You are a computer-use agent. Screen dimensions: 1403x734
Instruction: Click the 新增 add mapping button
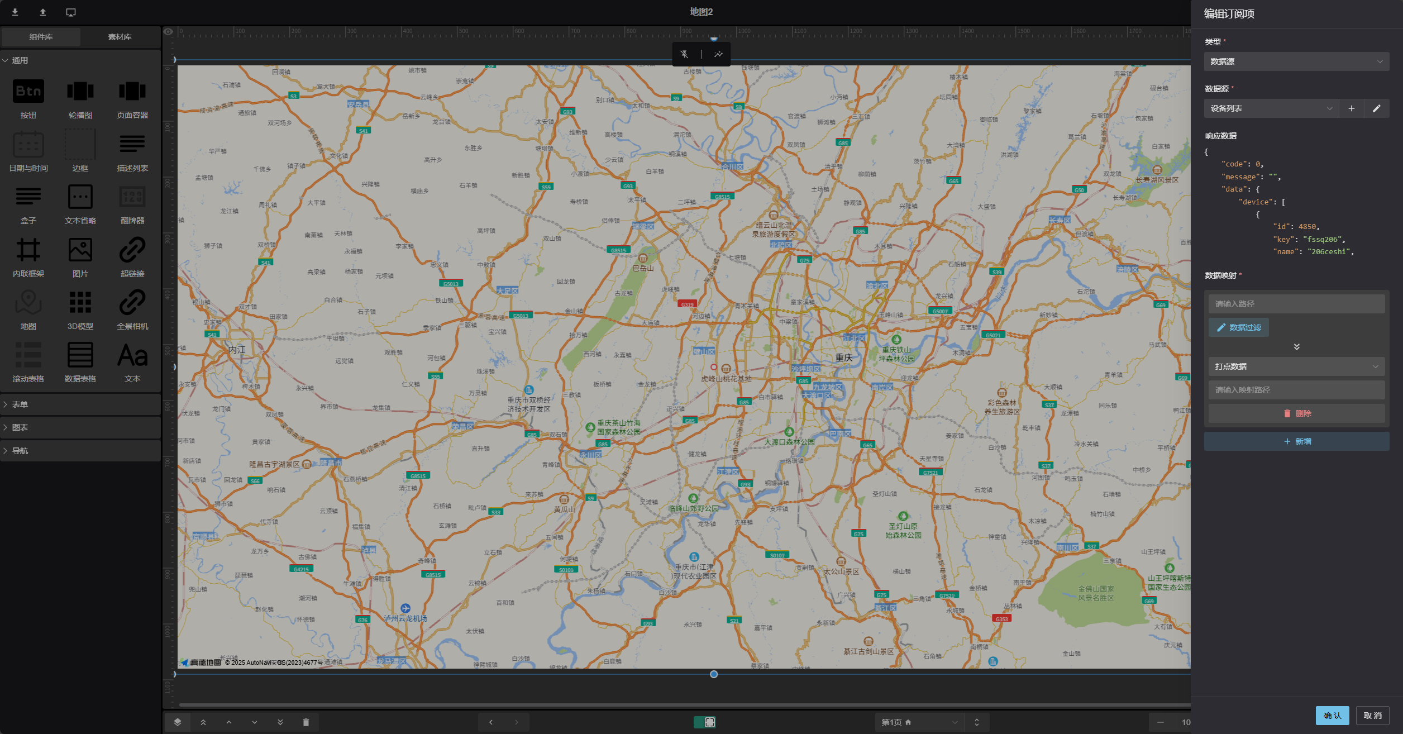pyautogui.click(x=1296, y=441)
